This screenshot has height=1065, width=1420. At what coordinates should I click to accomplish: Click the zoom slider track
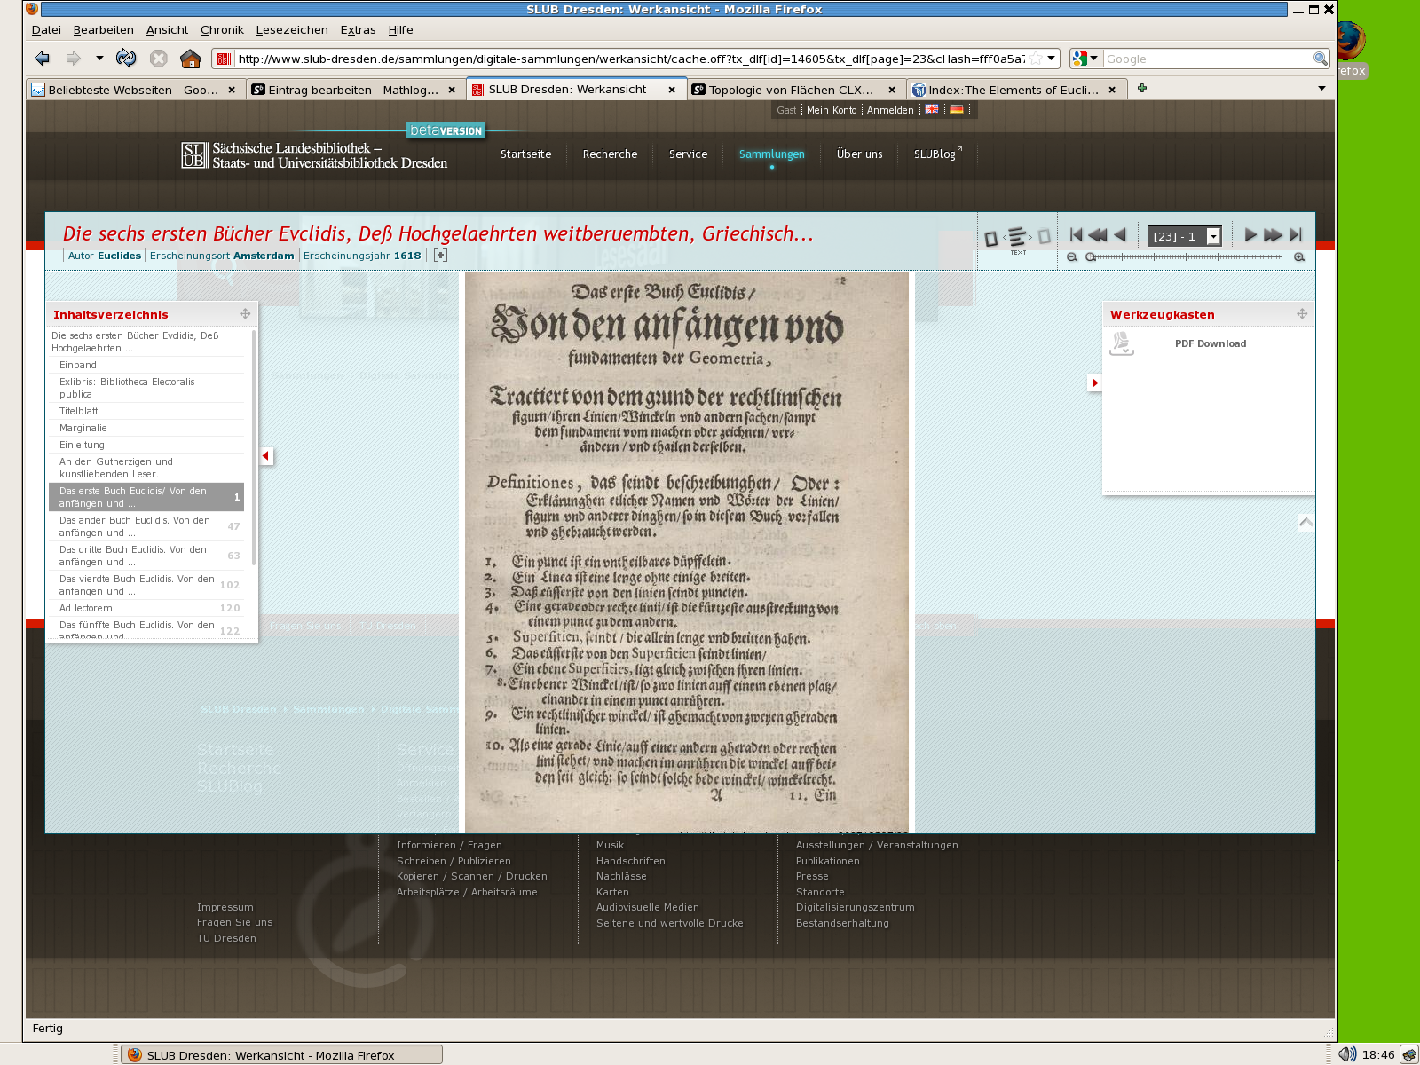point(1189,257)
